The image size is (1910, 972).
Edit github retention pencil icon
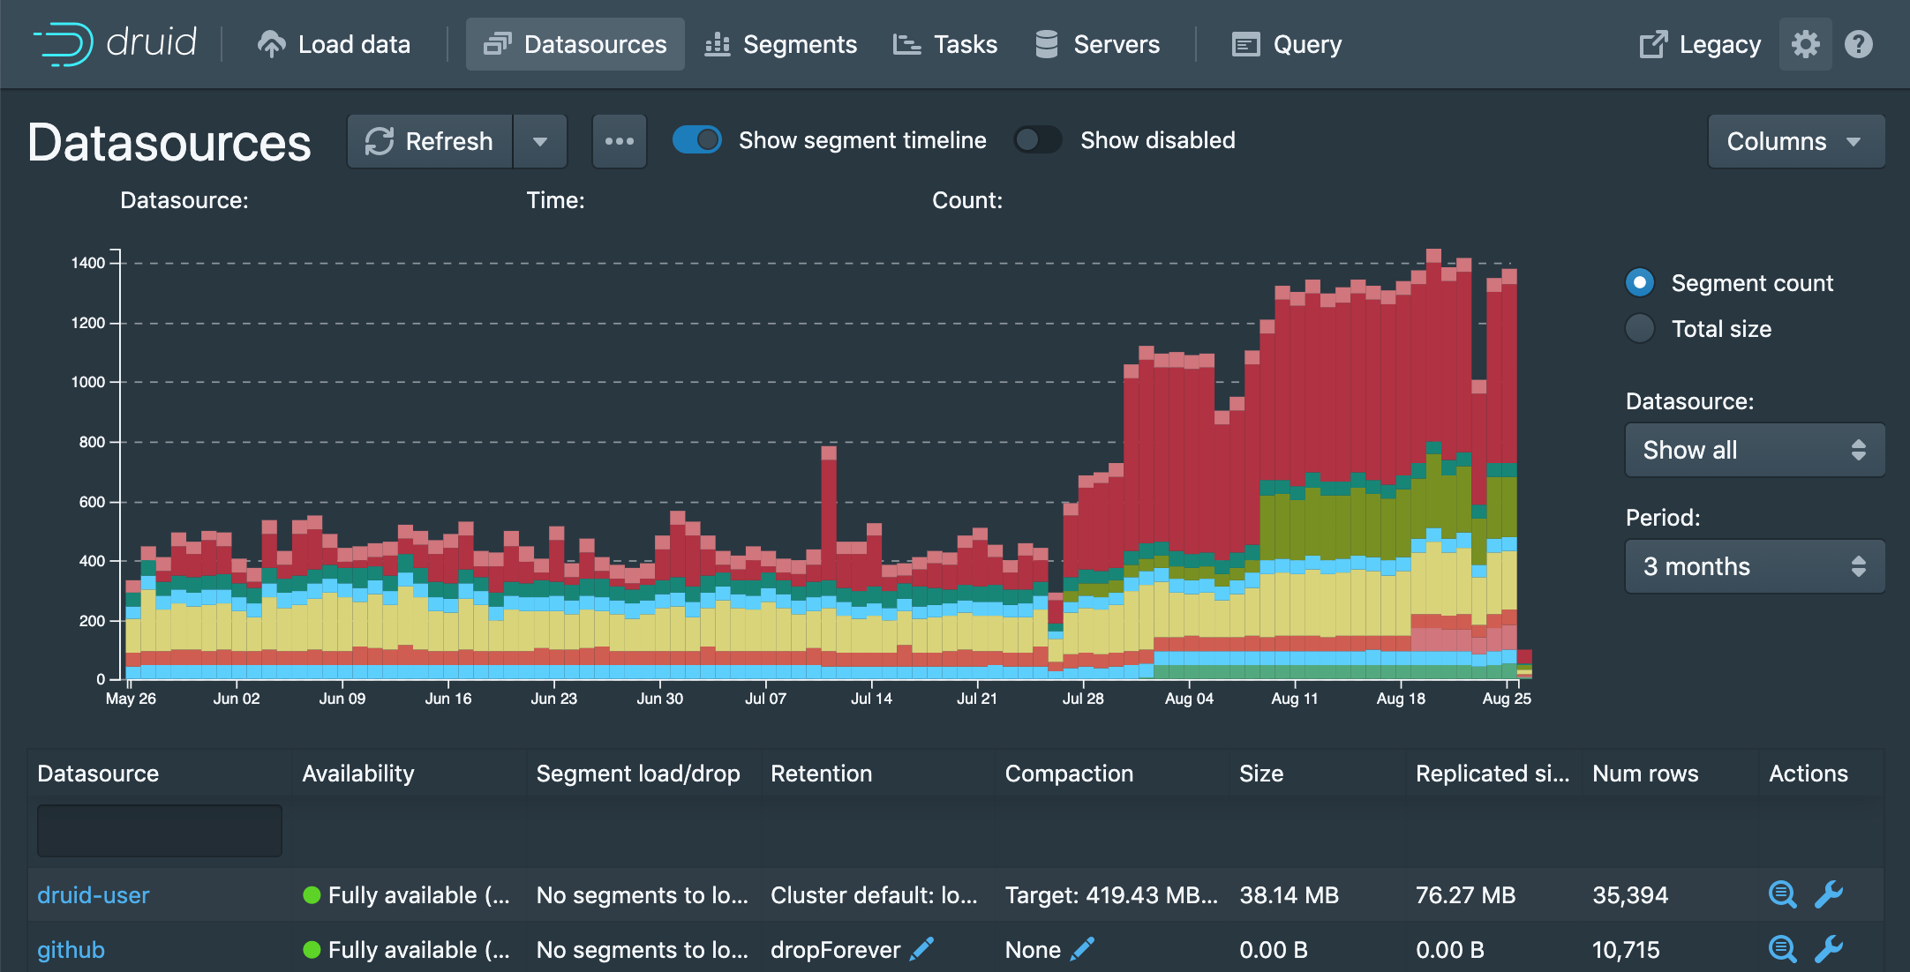pyautogui.click(x=922, y=949)
